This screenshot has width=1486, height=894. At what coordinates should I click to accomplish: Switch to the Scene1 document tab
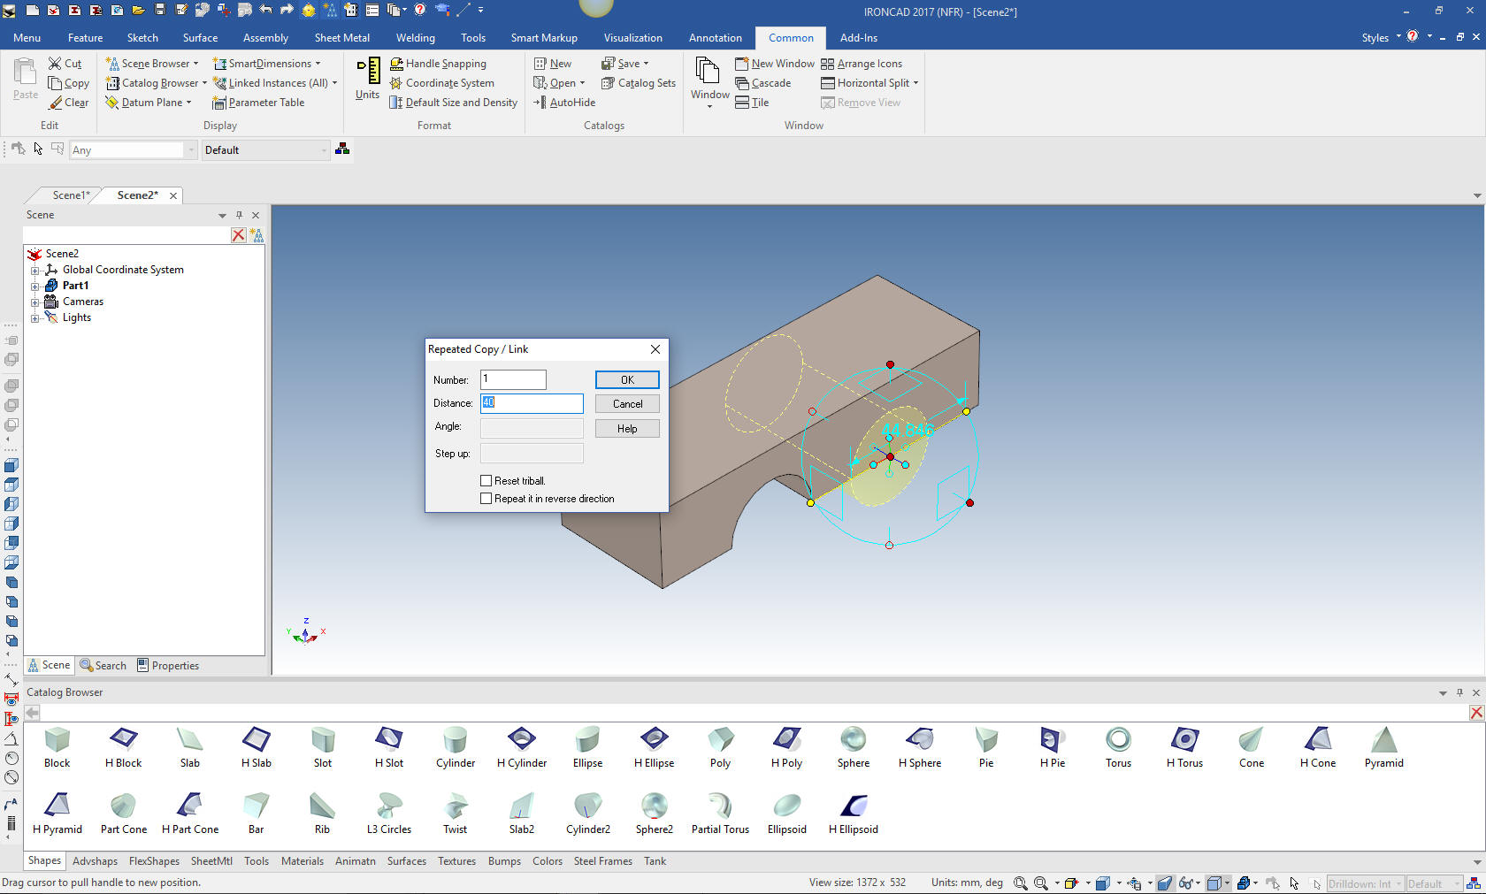(71, 195)
